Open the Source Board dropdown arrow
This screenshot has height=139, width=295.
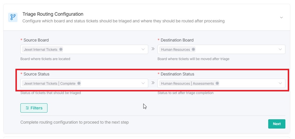tap(143, 49)
